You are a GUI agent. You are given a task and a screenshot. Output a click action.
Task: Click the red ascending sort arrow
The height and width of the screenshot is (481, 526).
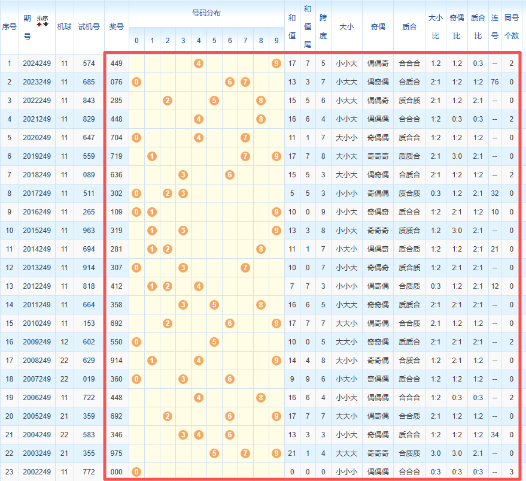[x=39, y=24]
